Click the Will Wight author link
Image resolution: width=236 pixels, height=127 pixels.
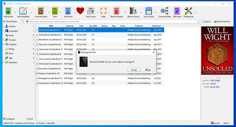pyautogui.click(x=215, y=80)
